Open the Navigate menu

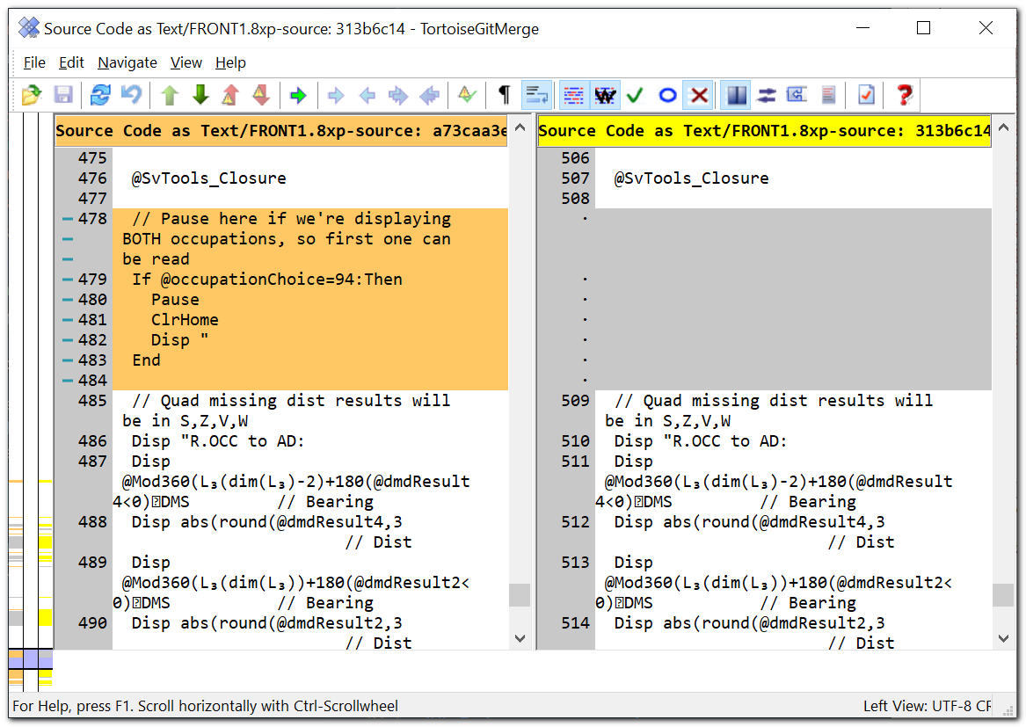127,62
